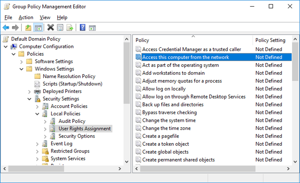
Task: Expand the Account Policies node
Action: pos(37,107)
